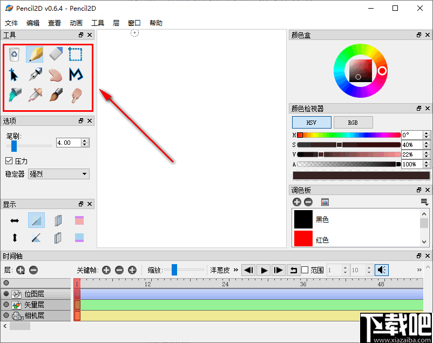Select the Pencil tool
Screen dimensions: 433x343
click(x=34, y=54)
